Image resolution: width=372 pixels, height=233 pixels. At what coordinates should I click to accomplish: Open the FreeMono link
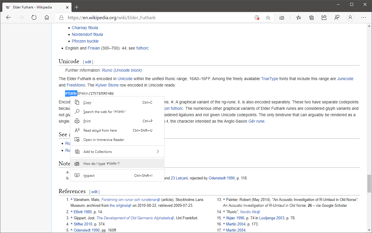pyautogui.click(x=76, y=85)
